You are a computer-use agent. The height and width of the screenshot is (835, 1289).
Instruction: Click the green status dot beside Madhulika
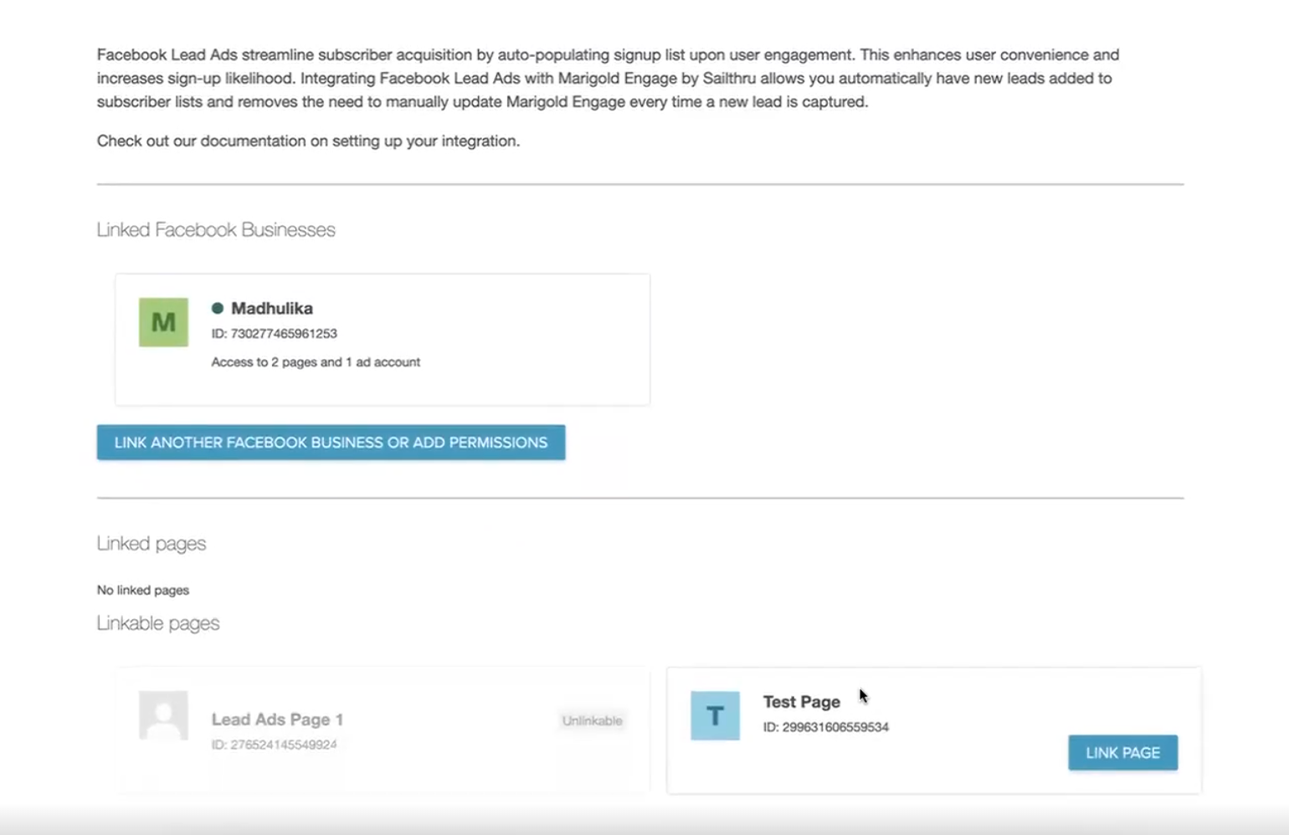pos(218,308)
